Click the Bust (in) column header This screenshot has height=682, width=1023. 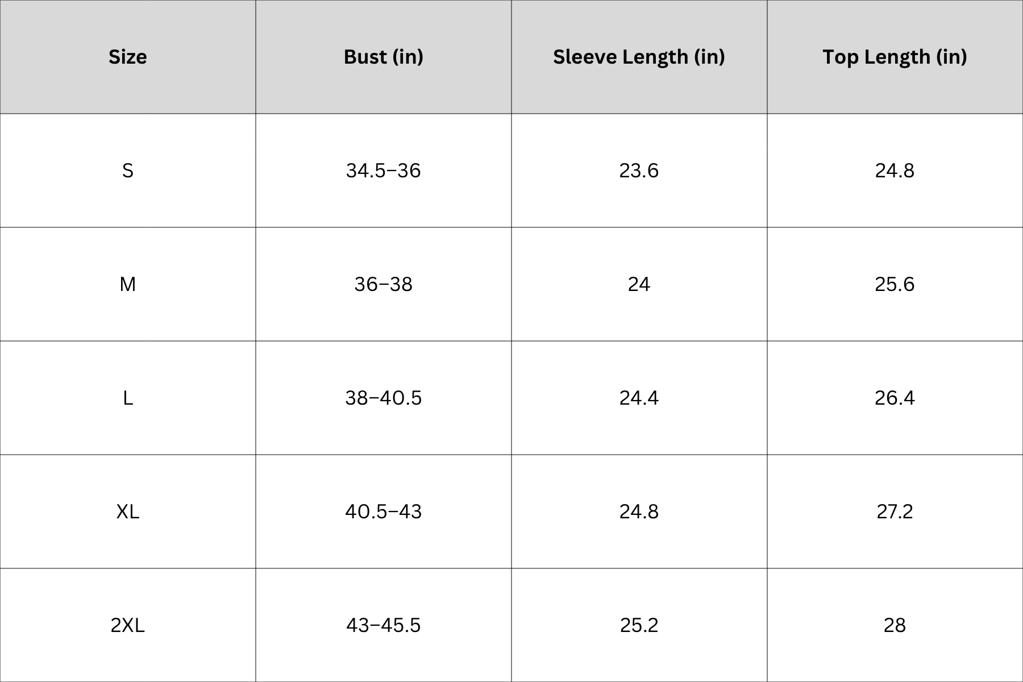coord(384,57)
